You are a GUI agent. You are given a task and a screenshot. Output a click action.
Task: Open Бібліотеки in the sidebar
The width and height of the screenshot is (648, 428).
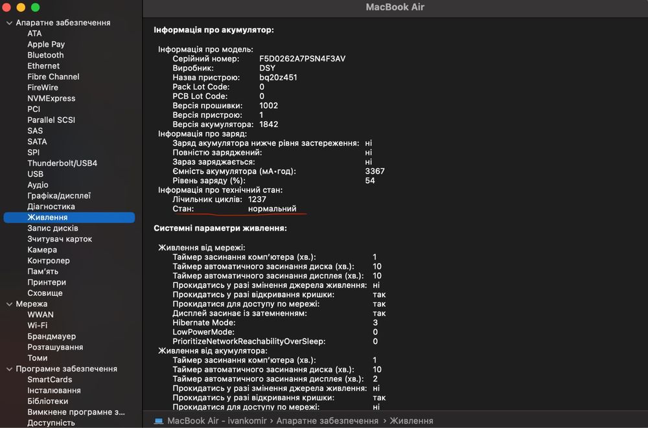click(x=47, y=401)
